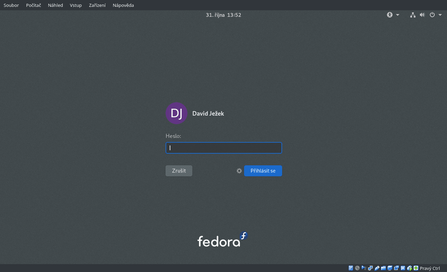Open the session settings gear menu
The image size is (447, 272).
[239, 170]
